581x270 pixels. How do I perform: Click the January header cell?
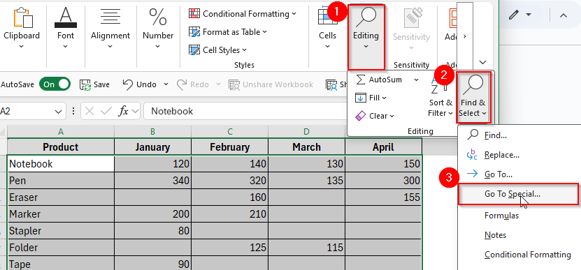point(152,147)
